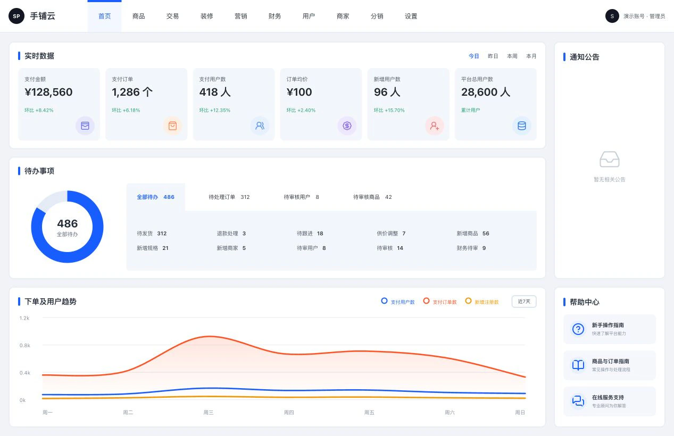
Task: Click the 支付订单 shopping bag icon
Action: (x=172, y=126)
